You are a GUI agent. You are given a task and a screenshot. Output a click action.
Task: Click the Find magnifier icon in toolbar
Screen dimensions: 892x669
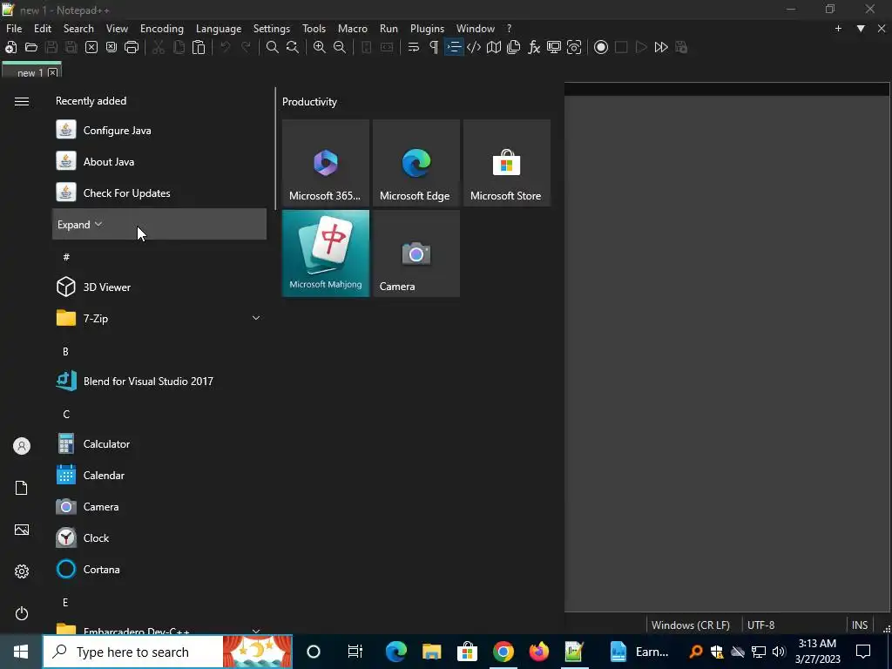click(x=273, y=47)
